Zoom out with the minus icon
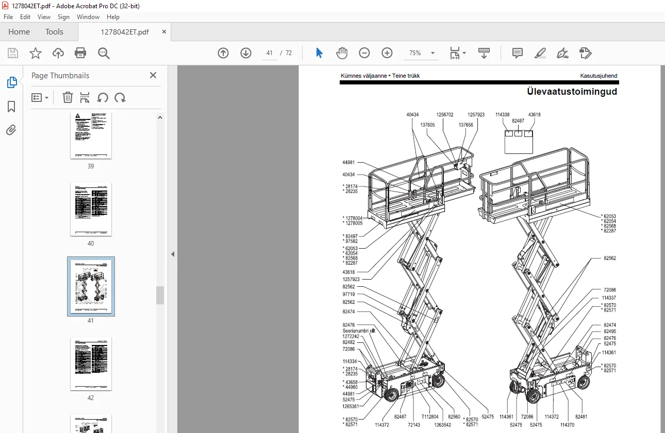 pyautogui.click(x=364, y=53)
